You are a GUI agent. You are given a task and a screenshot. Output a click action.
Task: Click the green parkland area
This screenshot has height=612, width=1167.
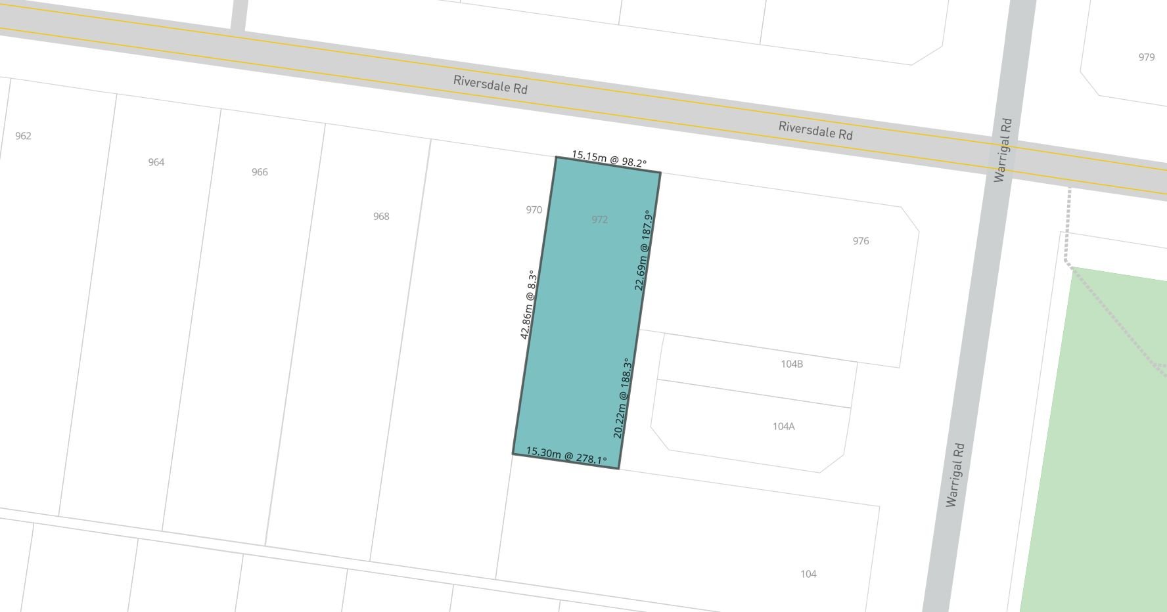tap(1104, 447)
